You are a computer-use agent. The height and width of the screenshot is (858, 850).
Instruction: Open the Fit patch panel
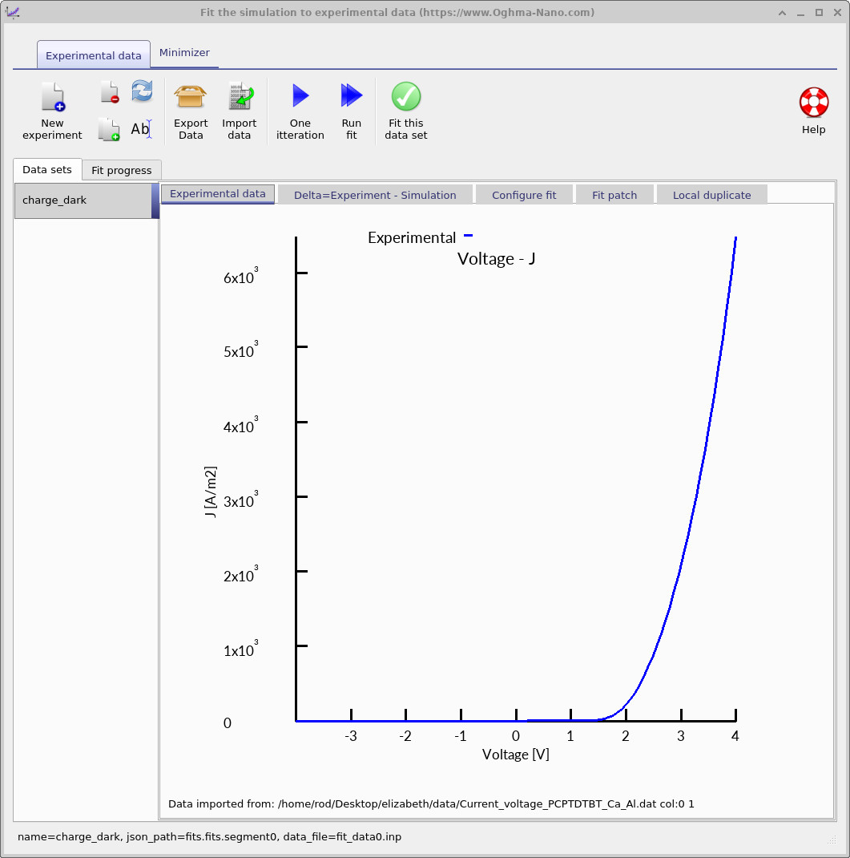tap(614, 194)
